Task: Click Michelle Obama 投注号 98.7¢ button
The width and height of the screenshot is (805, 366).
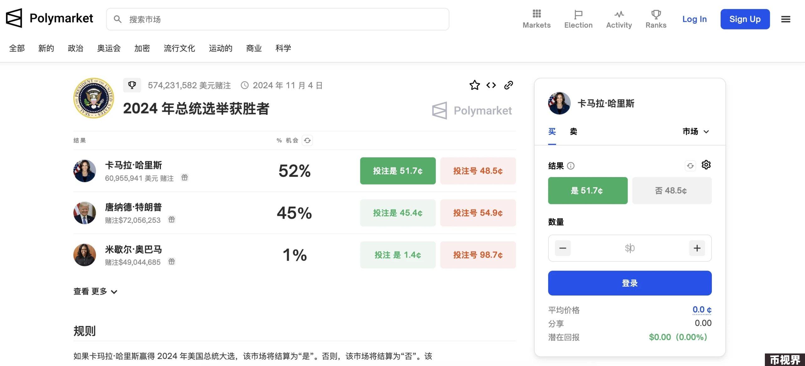Action: pos(478,255)
